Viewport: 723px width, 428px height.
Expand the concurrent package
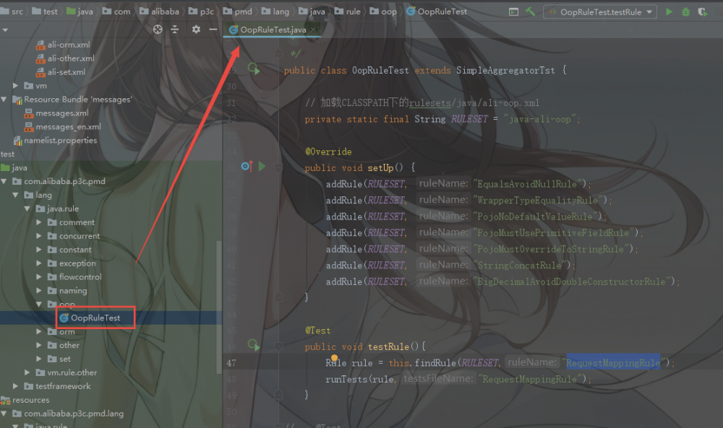[39, 236]
